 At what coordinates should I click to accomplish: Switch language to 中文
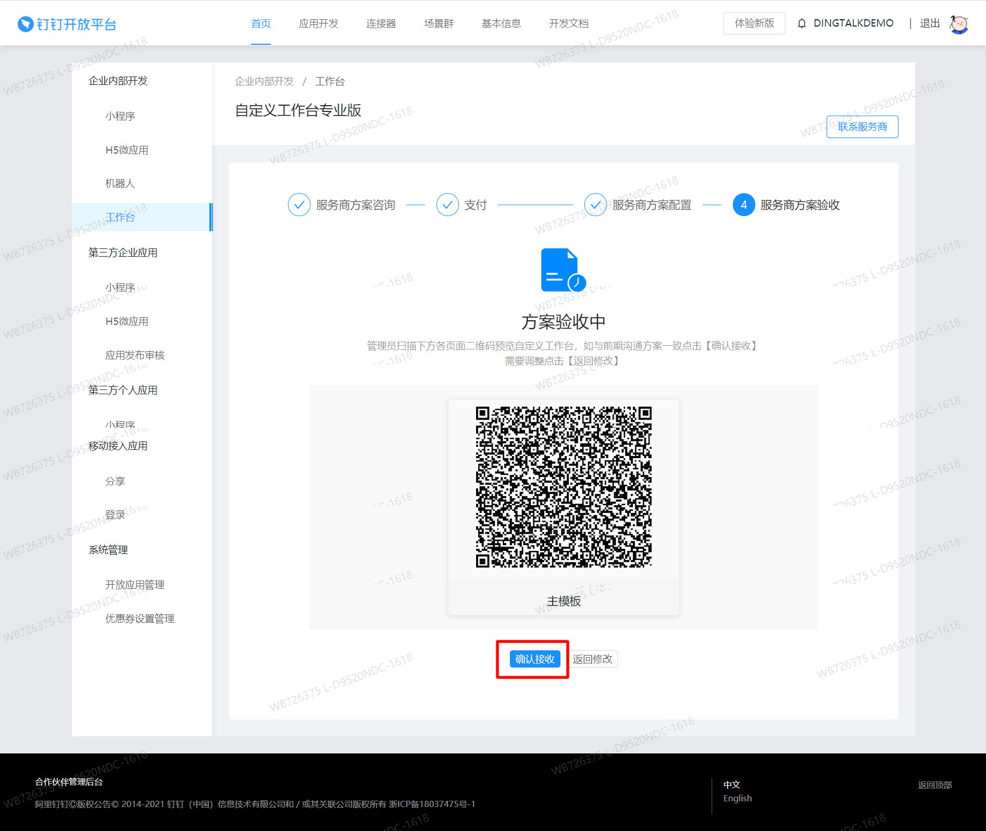coord(732,784)
